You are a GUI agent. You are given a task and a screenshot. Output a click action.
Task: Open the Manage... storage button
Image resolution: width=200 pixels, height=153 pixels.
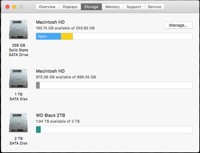pyautogui.click(x=178, y=25)
